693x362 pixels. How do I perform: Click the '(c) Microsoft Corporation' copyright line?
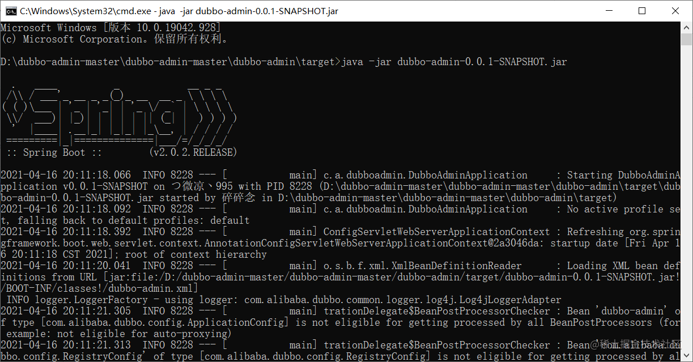(x=114, y=39)
